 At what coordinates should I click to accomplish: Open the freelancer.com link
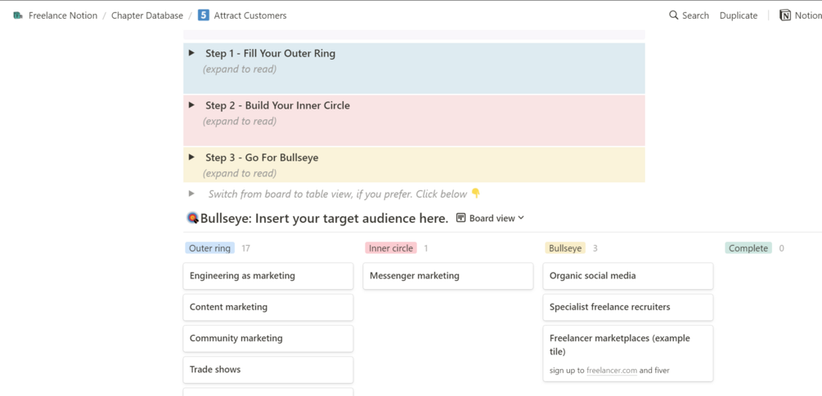[612, 371]
